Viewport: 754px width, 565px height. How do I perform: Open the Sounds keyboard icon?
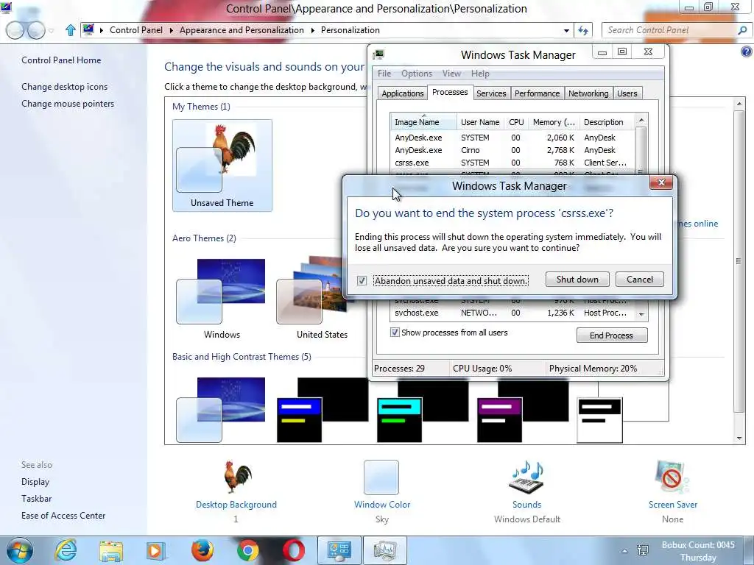pyautogui.click(x=526, y=477)
